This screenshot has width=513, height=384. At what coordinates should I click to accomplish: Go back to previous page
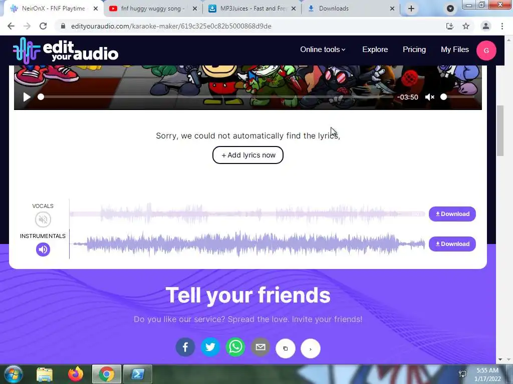11,26
